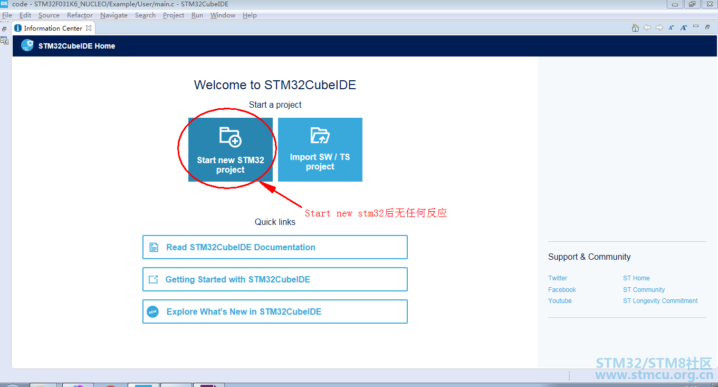
Task: Open the ST Longevity Commitment link
Action: 660,301
